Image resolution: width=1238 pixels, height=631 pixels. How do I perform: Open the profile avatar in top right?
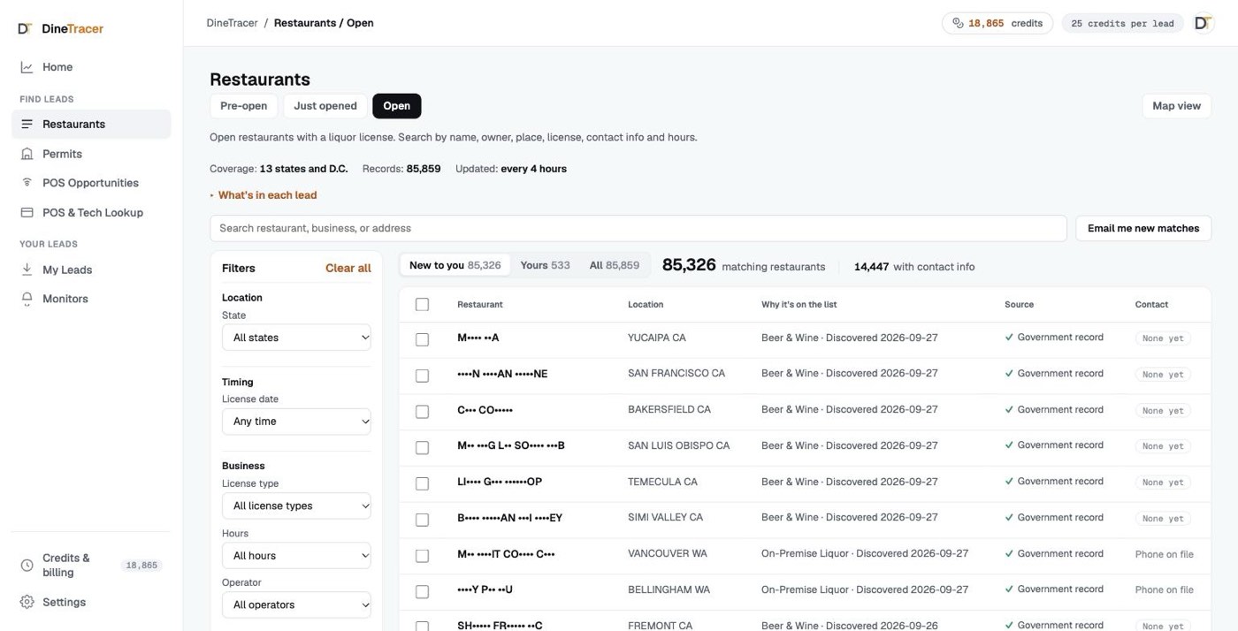pyautogui.click(x=1203, y=23)
